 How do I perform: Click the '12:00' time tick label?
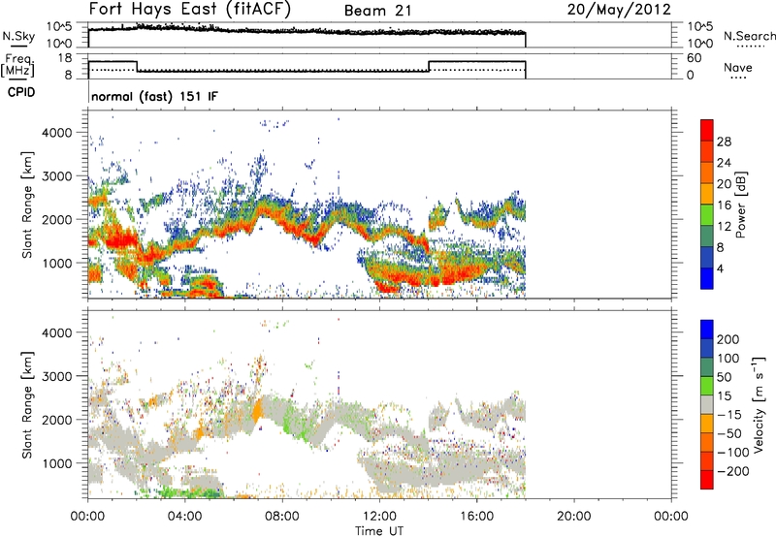(x=379, y=517)
